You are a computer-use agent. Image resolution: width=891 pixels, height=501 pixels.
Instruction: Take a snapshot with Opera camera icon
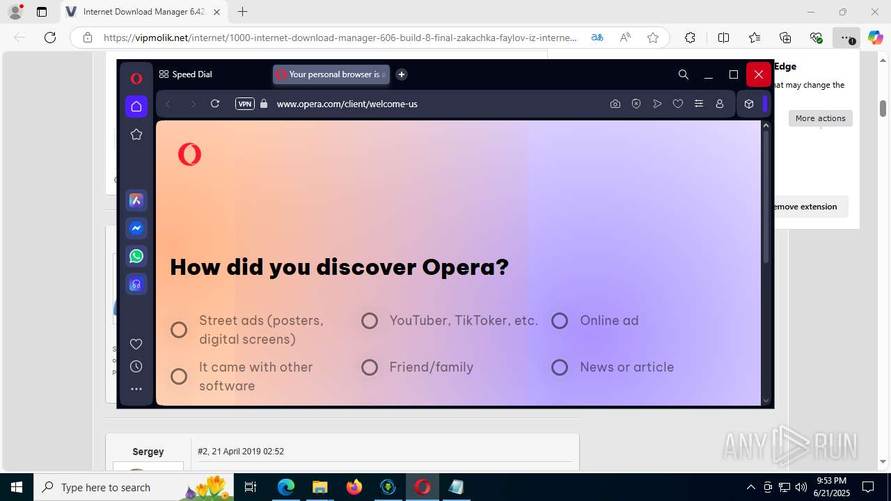615,104
